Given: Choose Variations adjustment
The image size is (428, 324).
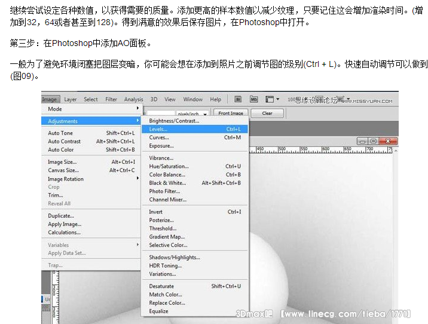Looking at the screenshot, I should pos(195,274).
